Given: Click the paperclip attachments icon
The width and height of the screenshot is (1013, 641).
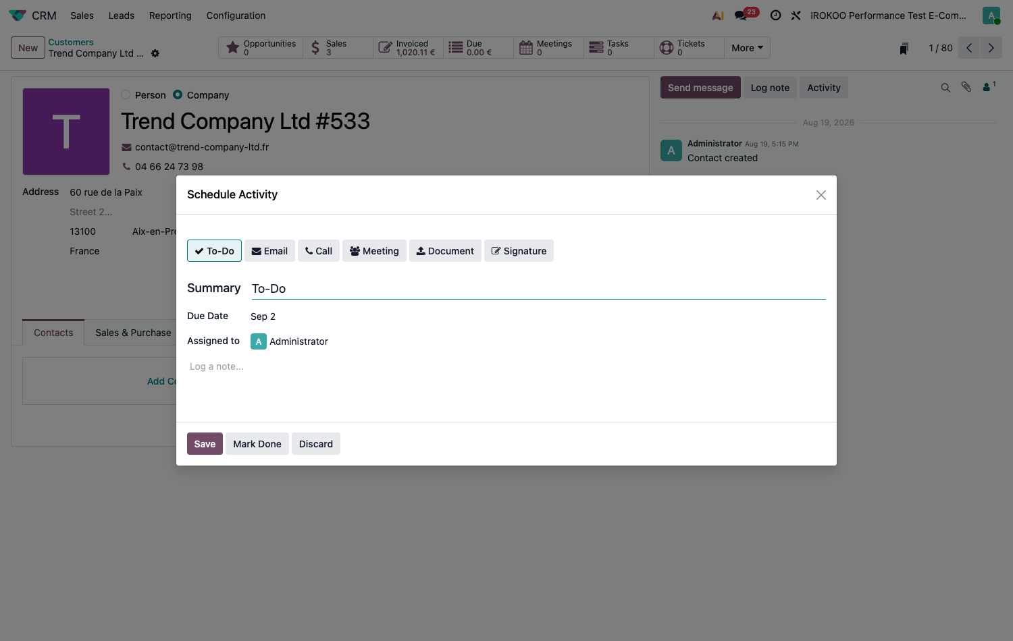Looking at the screenshot, I should [966, 87].
